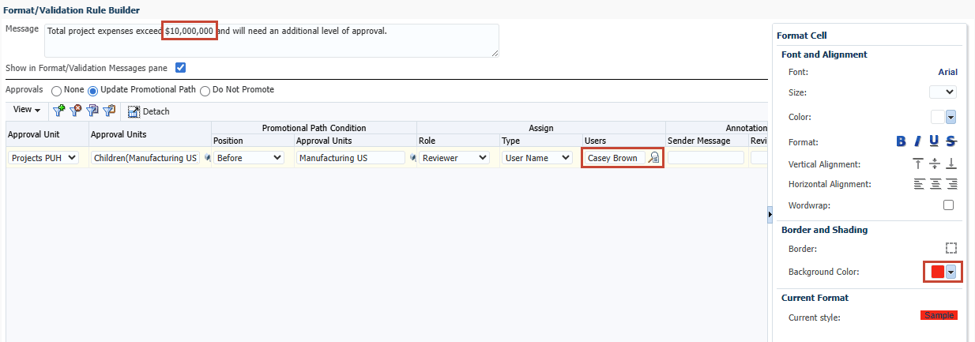Click the add rule funnel icon

click(x=58, y=111)
